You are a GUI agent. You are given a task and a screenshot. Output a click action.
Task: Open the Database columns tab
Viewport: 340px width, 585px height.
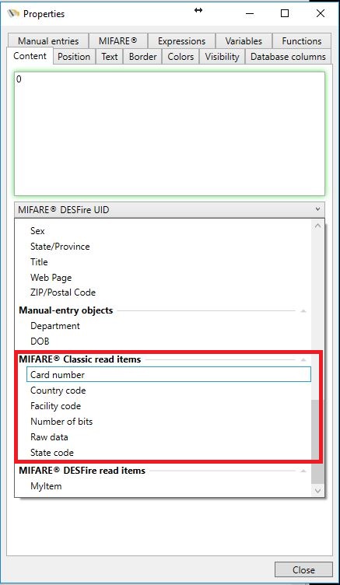point(288,57)
